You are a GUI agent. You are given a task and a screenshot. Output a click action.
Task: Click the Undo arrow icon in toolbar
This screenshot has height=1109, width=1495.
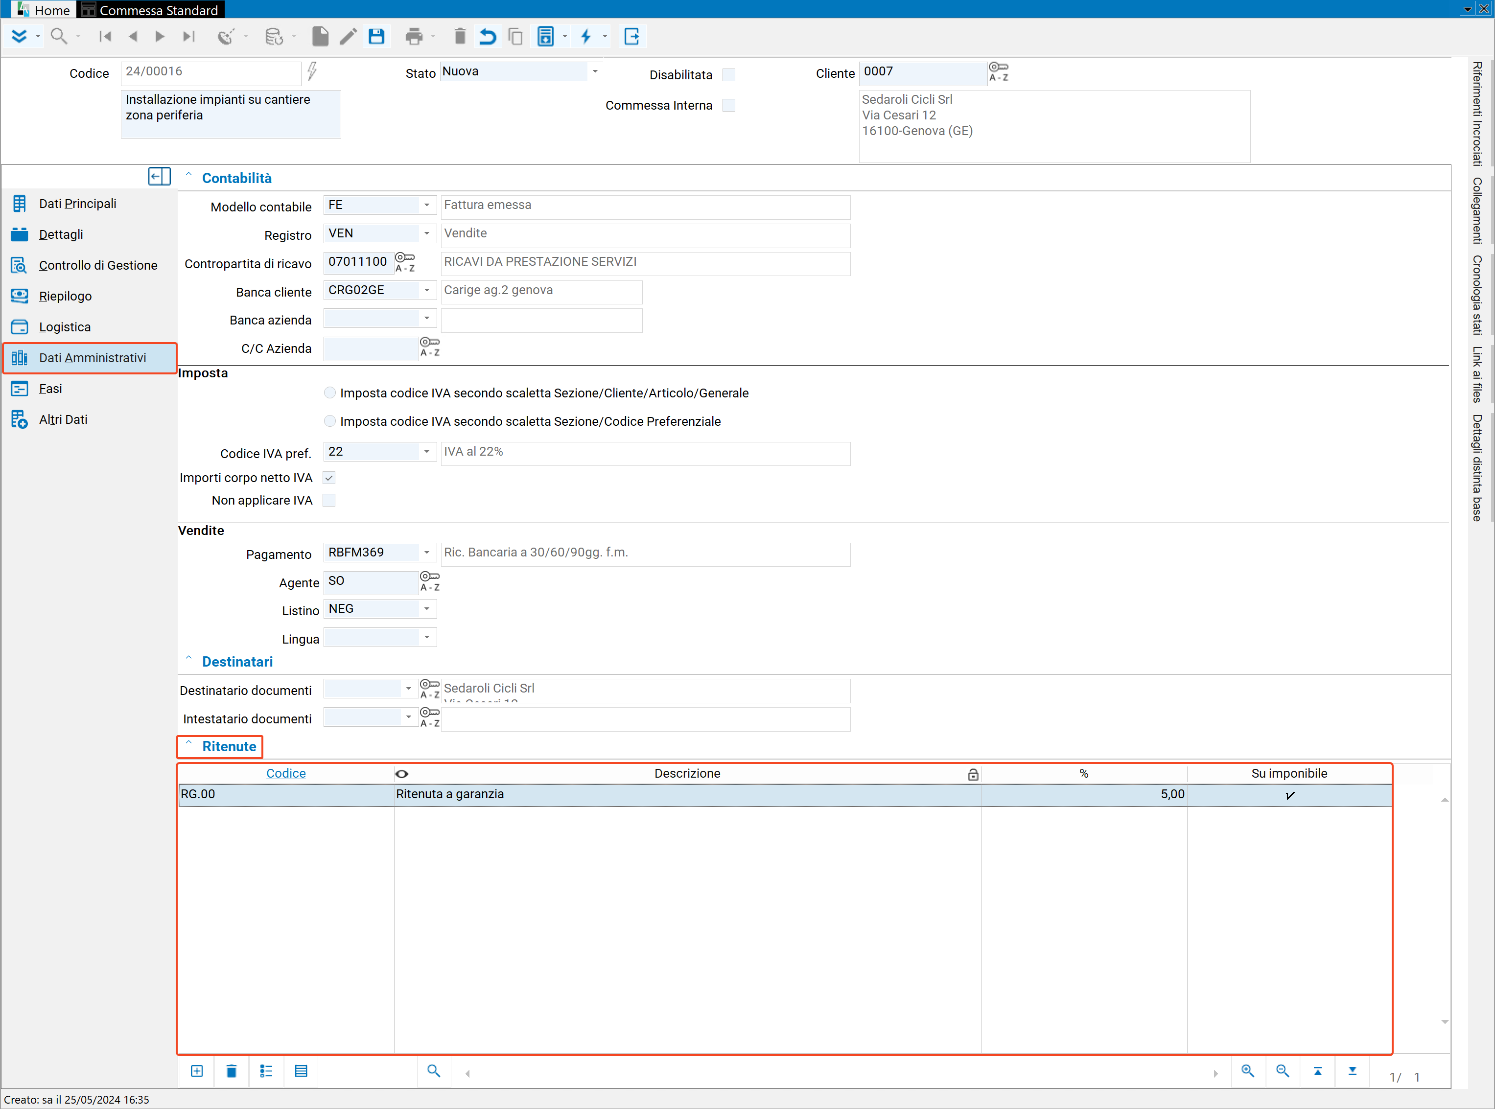tap(488, 36)
